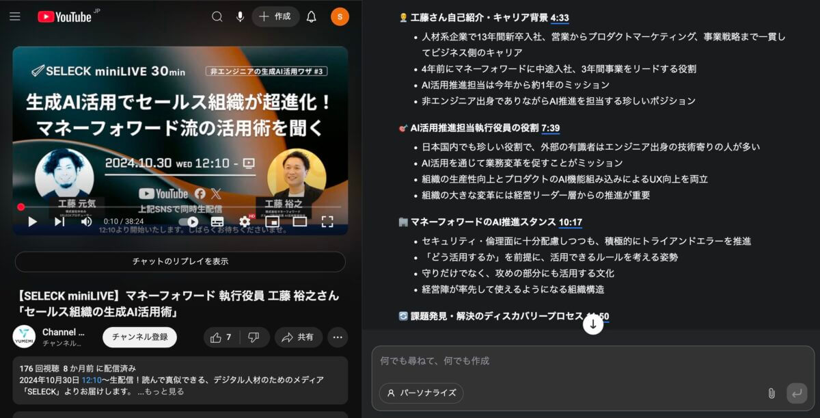Show chat replay with チャットのリプレイを表示
This screenshot has width=820, height=418.
point(180,261)
